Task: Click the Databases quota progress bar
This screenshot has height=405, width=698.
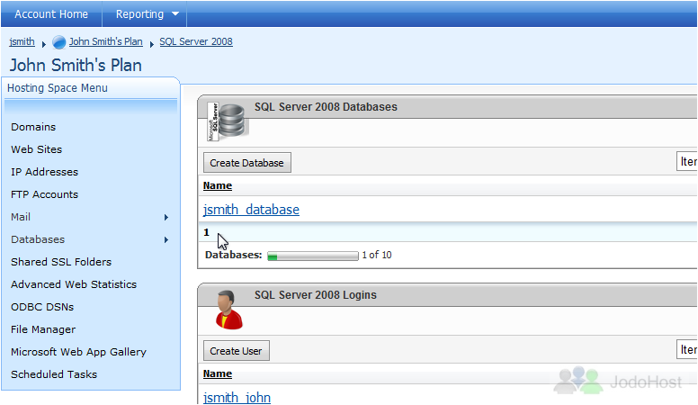Action: point(312,256)
